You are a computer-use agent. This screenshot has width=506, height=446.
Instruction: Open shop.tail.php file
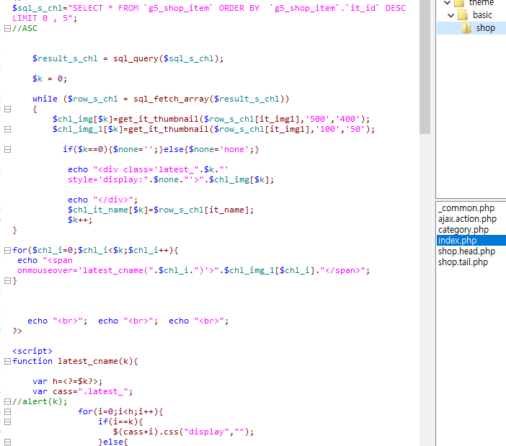463,262
